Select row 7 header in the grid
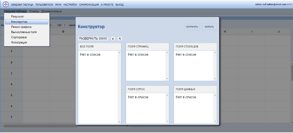Screen dimensions: 293x133 point(11,117)
